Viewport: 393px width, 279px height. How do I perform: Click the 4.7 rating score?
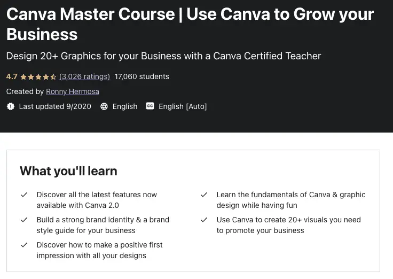(x=12, y=76)
